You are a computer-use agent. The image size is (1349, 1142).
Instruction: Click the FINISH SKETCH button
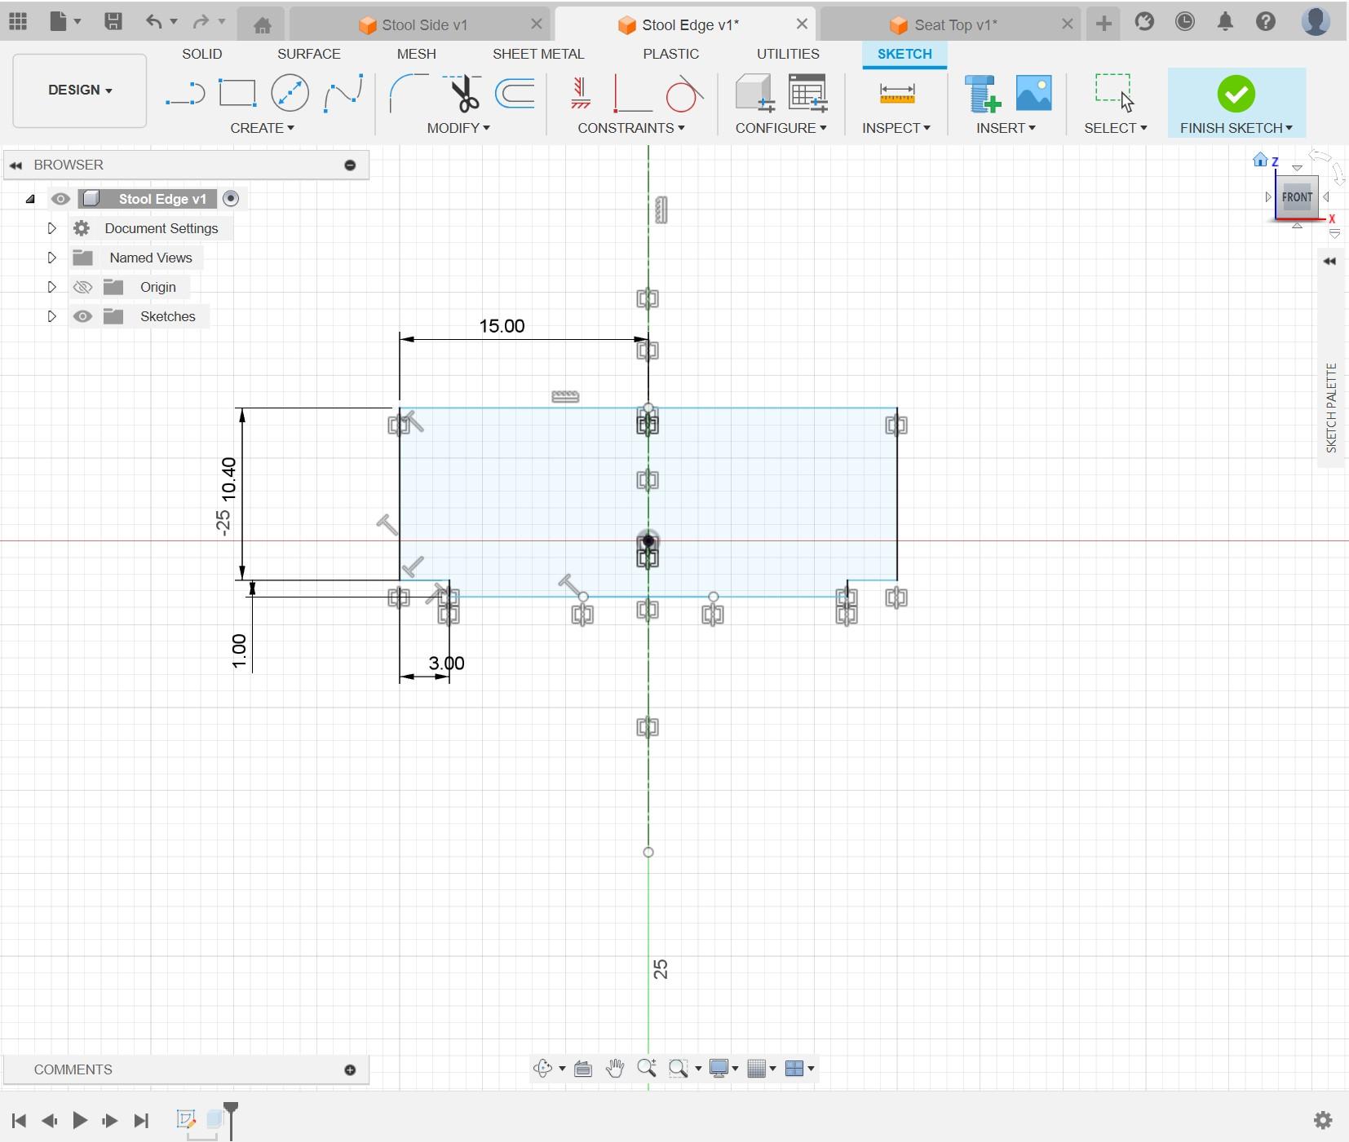coord(1236,103)
